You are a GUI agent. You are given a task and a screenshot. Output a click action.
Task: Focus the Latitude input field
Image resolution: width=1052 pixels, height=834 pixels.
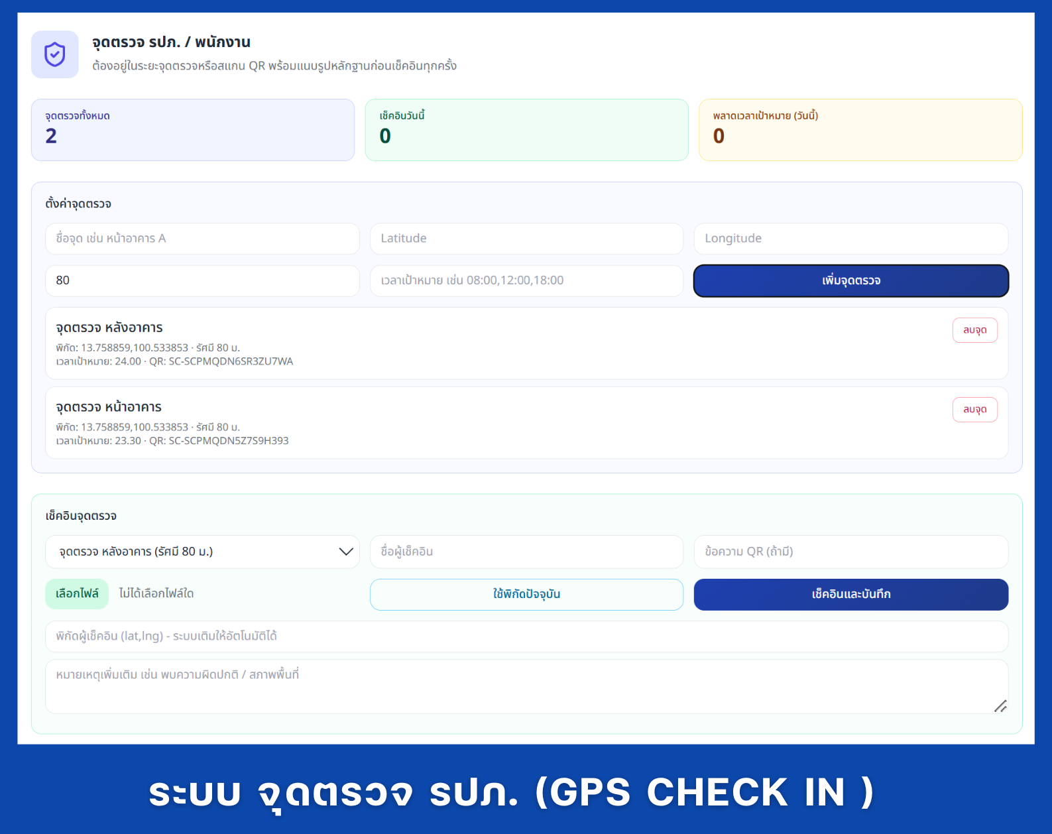[526, 239]
